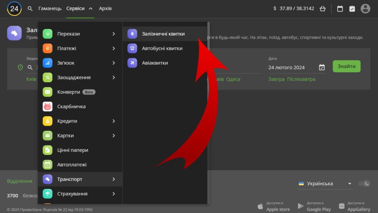Select Залізничні квитки from submenu
This screenshot has width=378, height=213.
pyautogui.click(x=163, y=34)
